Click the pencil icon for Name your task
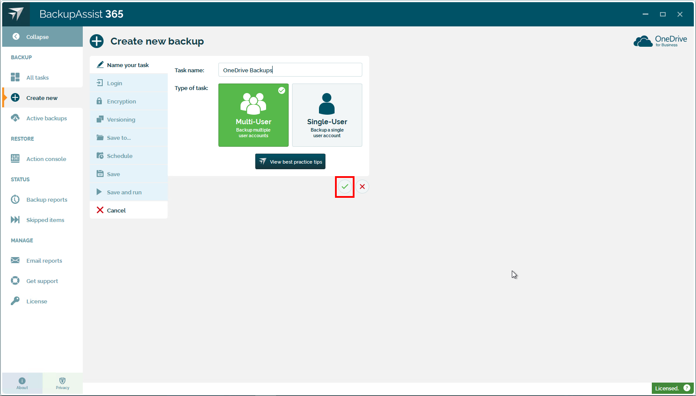This screenshot has height=396, width=696. click(100, 64)
